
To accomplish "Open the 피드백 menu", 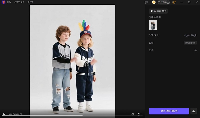I will pyautogui.click(x=30, y=2).
